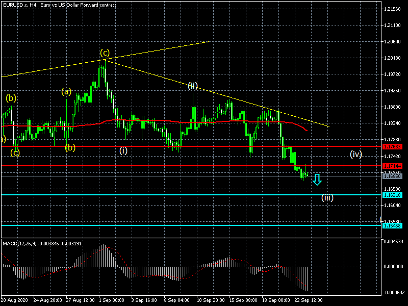Viewport: 408px width, 306px height.
Task: Select the (iv) wave label
Action: 355,154
